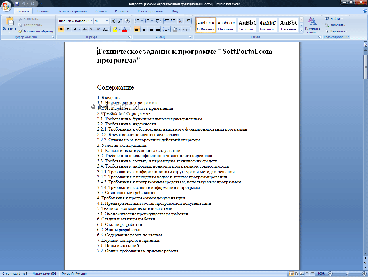Click the Replace (Заменить) command
The height and width of the screenshot is (277, 368).
(x=335, y=25)
